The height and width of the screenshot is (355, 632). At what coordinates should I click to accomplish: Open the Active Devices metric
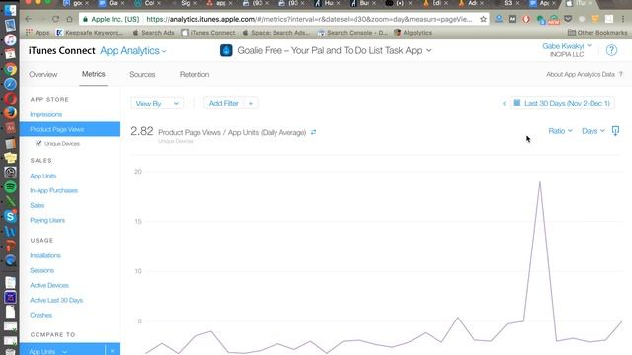click(x=49, y=285)
